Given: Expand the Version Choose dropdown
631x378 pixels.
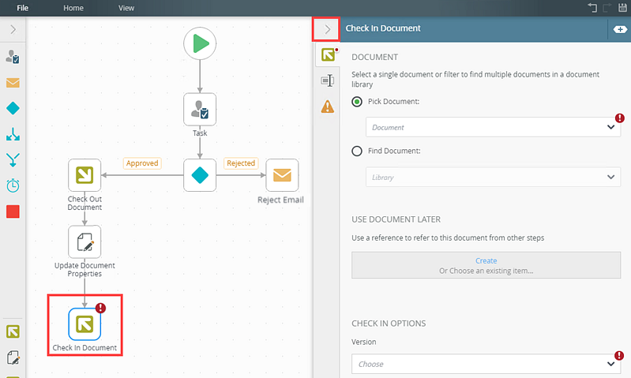Looking at the screenshot, I should coord(486,364).
